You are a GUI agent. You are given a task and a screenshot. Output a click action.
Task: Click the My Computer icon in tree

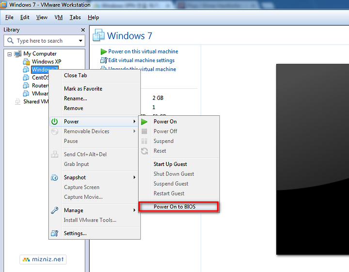coord(17,54)
